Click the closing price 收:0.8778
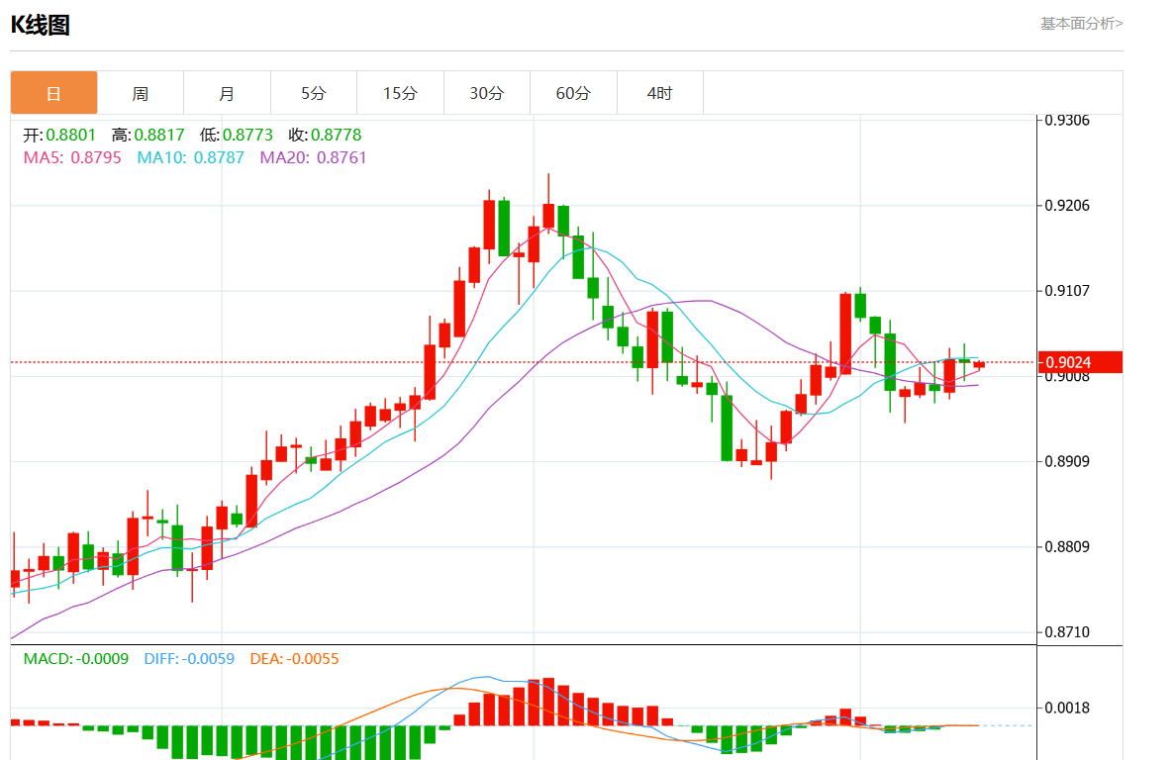 (325, 135)
